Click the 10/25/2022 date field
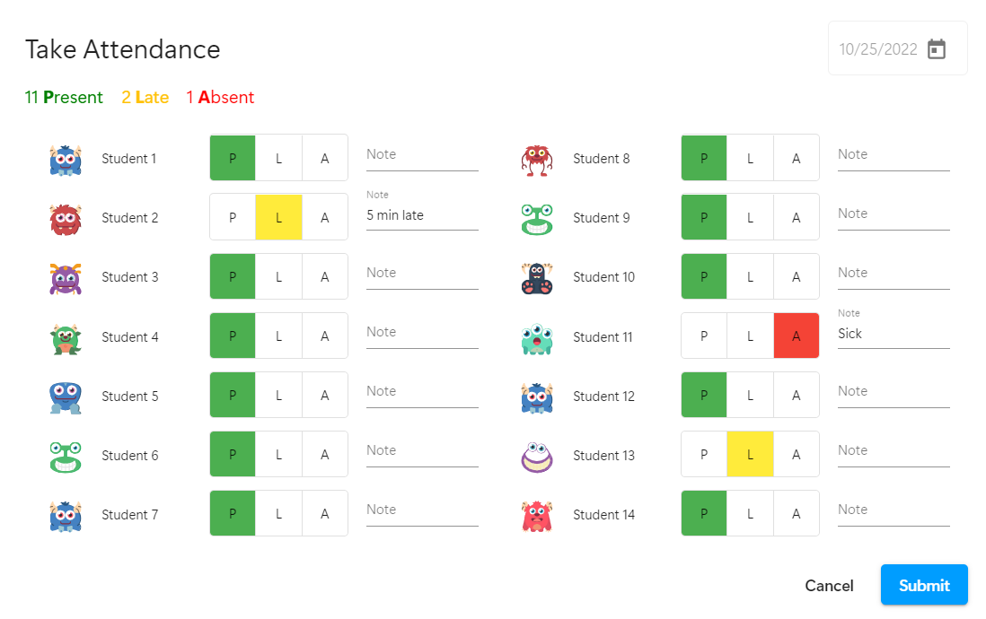Screen dimensions: 986x619 click(x=877, y=49)
